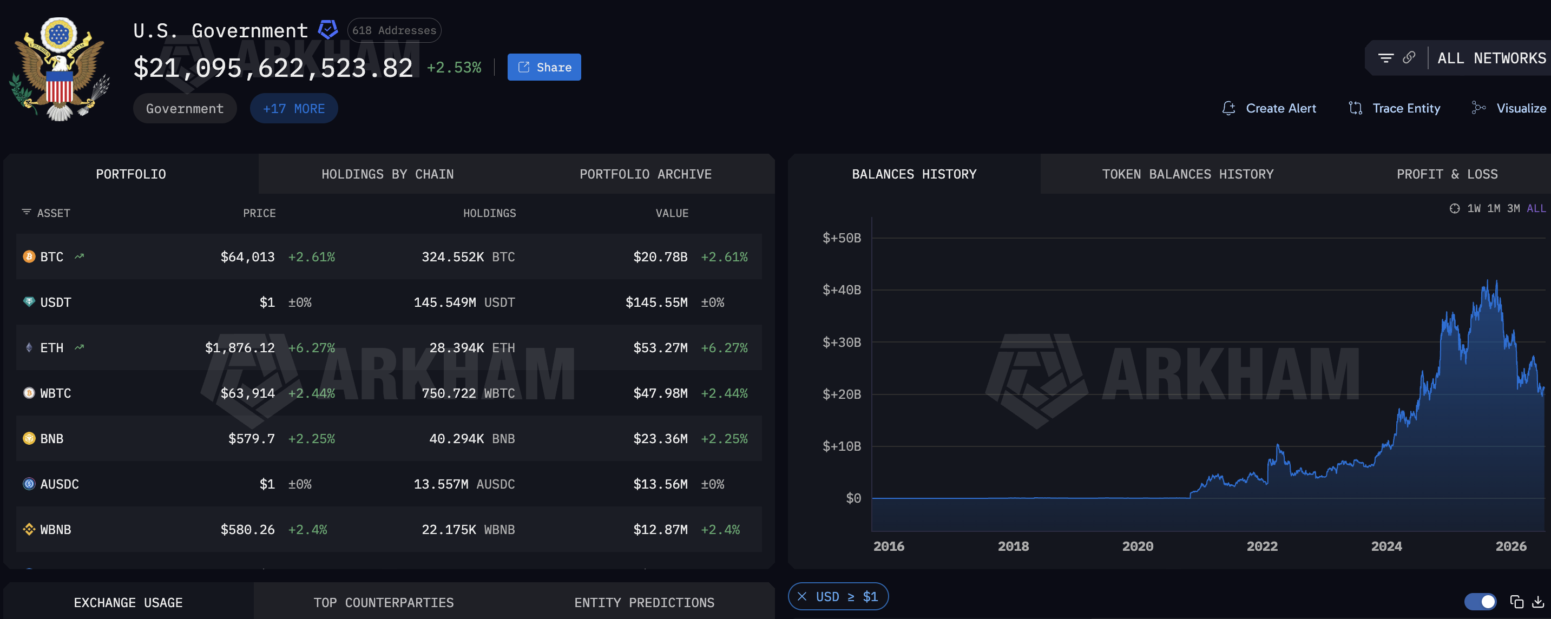Click the BTC coin icon

29,256
